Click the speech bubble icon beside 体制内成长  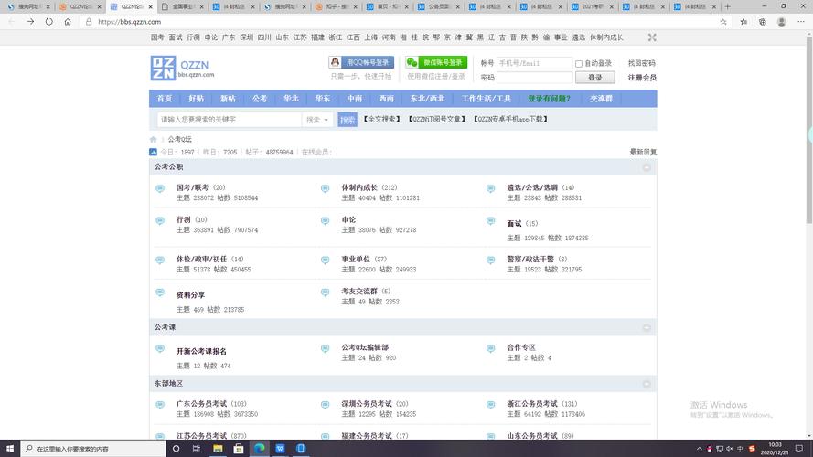pos(325,188)
